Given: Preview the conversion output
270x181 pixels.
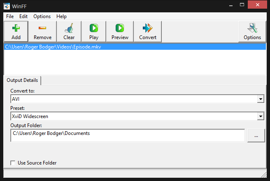Looking at the screenshot, I should 120,28.
